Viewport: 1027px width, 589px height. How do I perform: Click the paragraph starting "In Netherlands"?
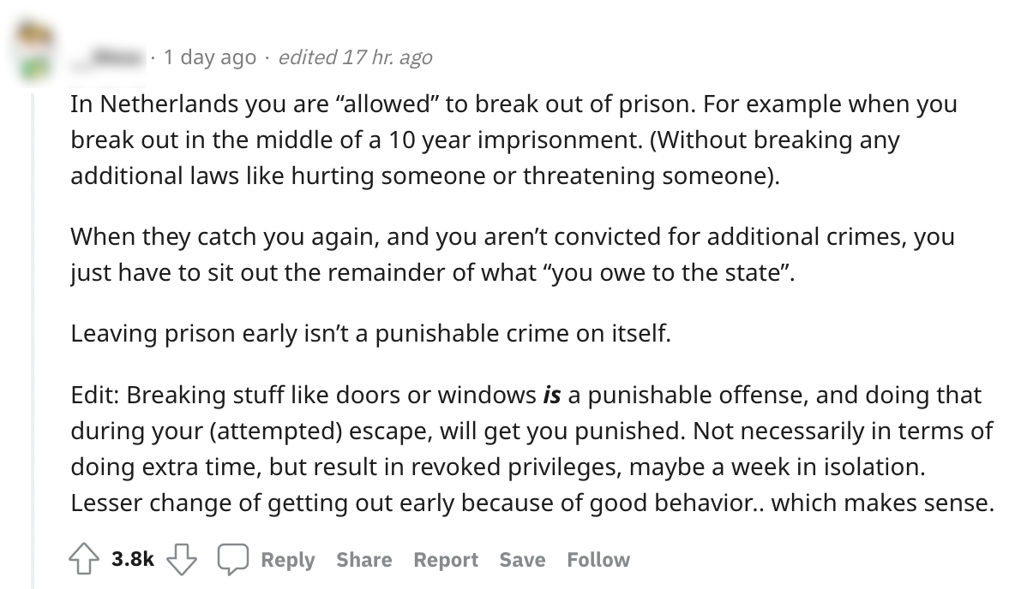(x=513, y=140)
